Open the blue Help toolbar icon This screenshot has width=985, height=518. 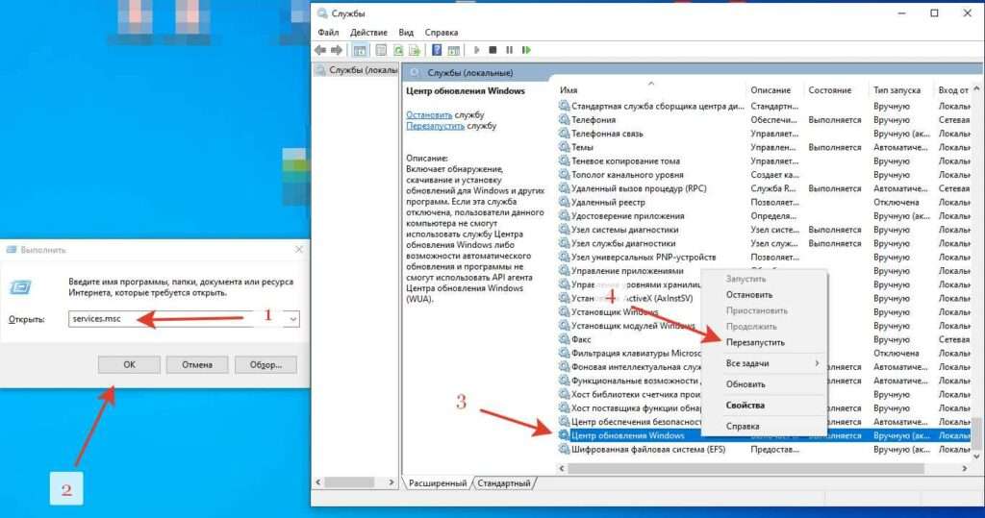[437, 50]
